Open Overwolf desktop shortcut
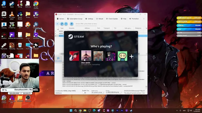This screenshot has height=113, width=202. [x=36, y=46]
